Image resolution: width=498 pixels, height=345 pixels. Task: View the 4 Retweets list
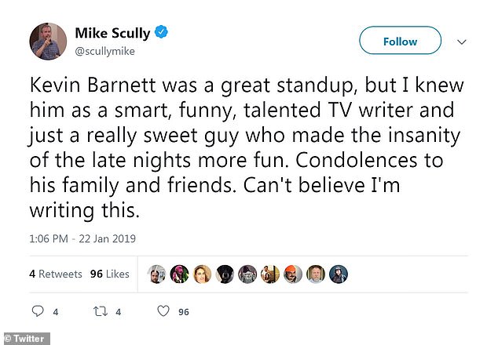(x=56, y=274)
